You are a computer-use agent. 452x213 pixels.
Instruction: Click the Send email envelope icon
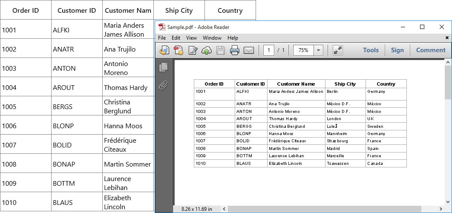click(x=248, y=50)
